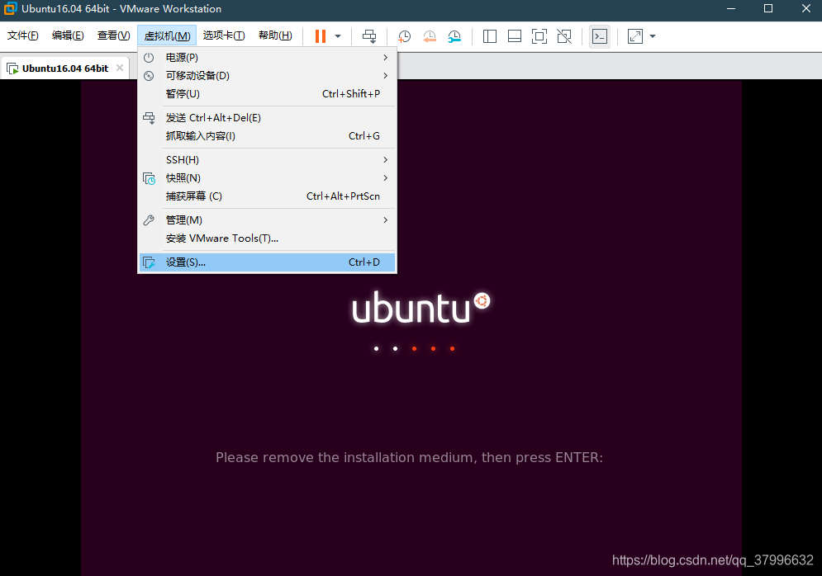The height and width of the screenshot is (576, 822).
Task: Open 设置(S)... from the menu
Action: pyautogui.click(x=268, y=262)
